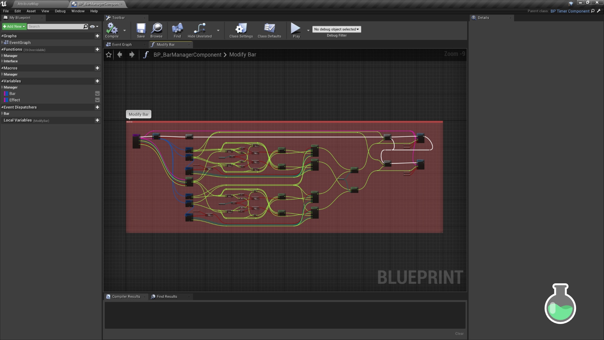
Task: Open Class Defaults
Action: click(x=269, y=30)
